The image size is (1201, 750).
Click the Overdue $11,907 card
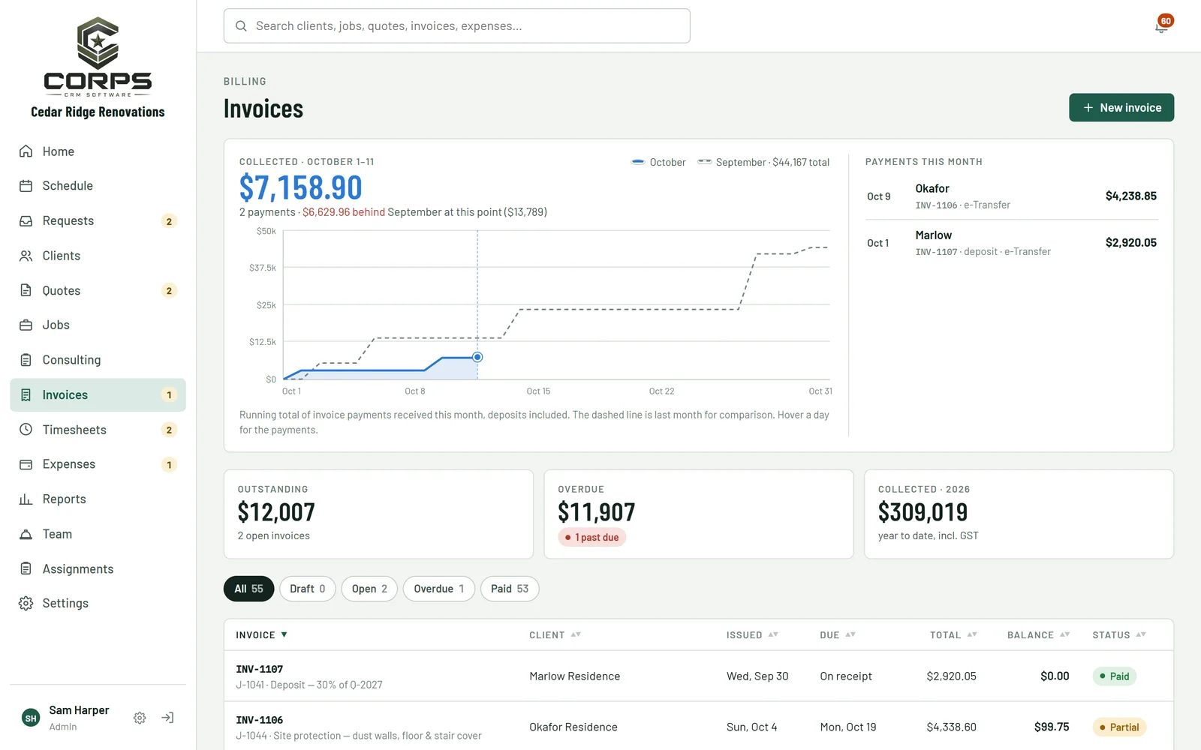click(x=699, y=514)
